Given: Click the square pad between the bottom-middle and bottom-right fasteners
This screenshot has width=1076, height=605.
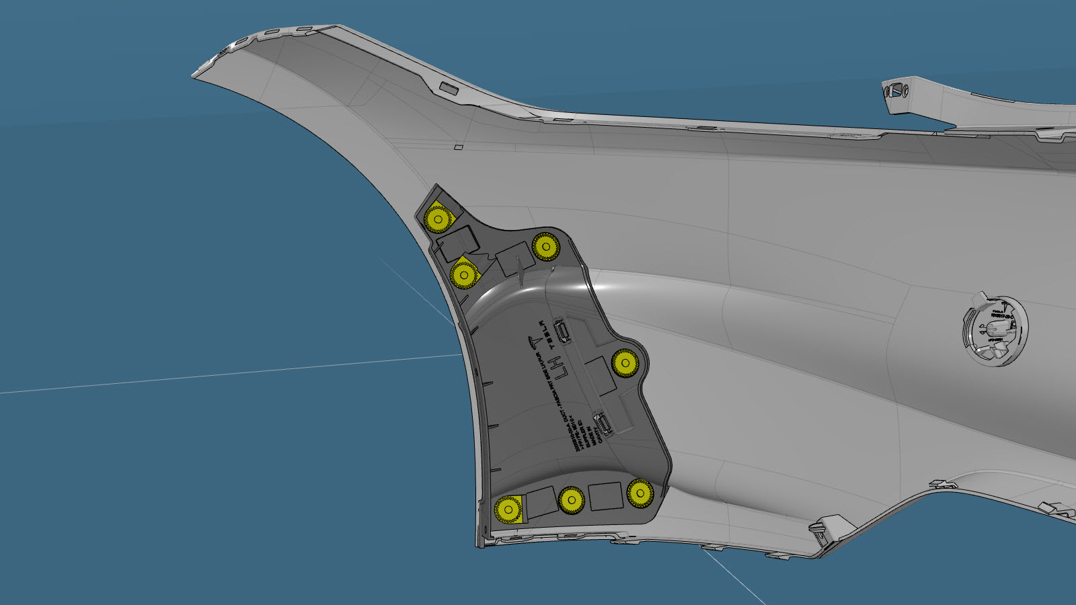Looking at the screenshot, I should (x=605, y=495).
